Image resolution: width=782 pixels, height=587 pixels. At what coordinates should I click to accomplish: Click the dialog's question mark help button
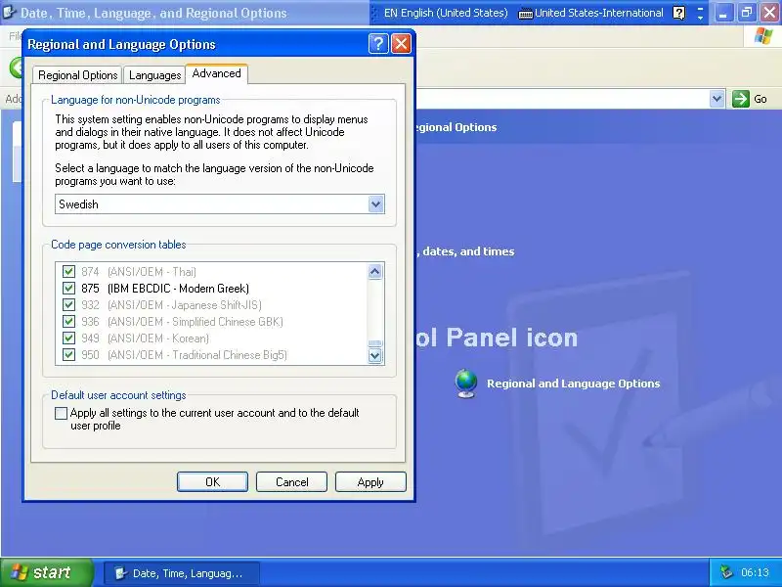(x=378, y=44)
